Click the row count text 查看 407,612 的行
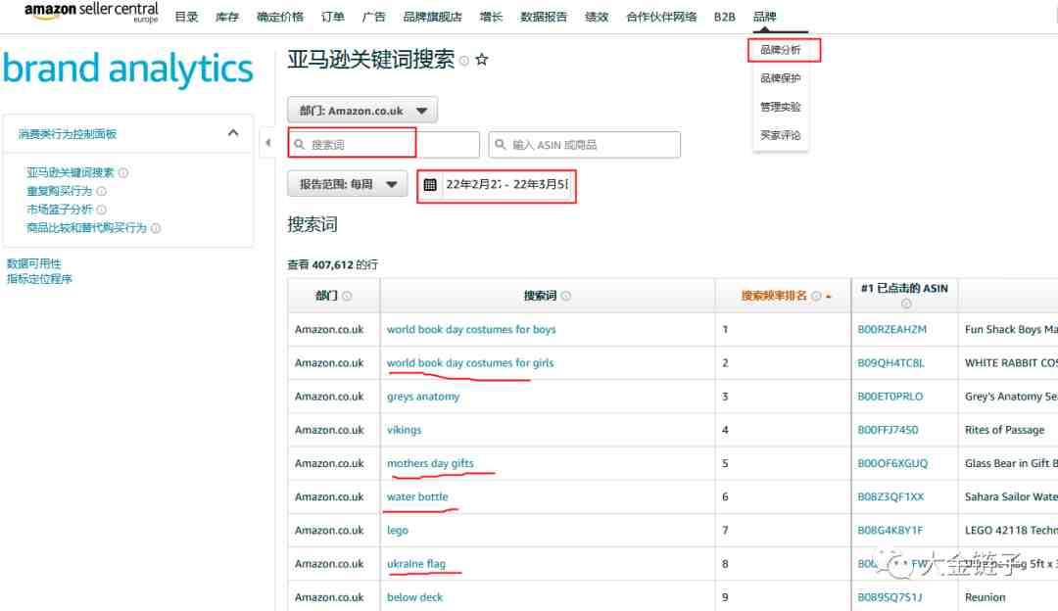This screenshot has height=611, width=1058. (x=333, y=265)
